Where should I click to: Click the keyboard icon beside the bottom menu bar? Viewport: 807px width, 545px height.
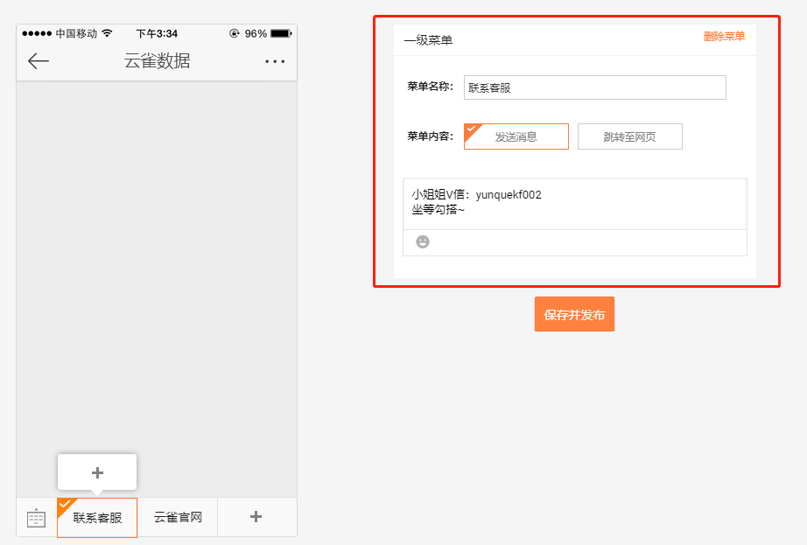[x=35, y=518]
